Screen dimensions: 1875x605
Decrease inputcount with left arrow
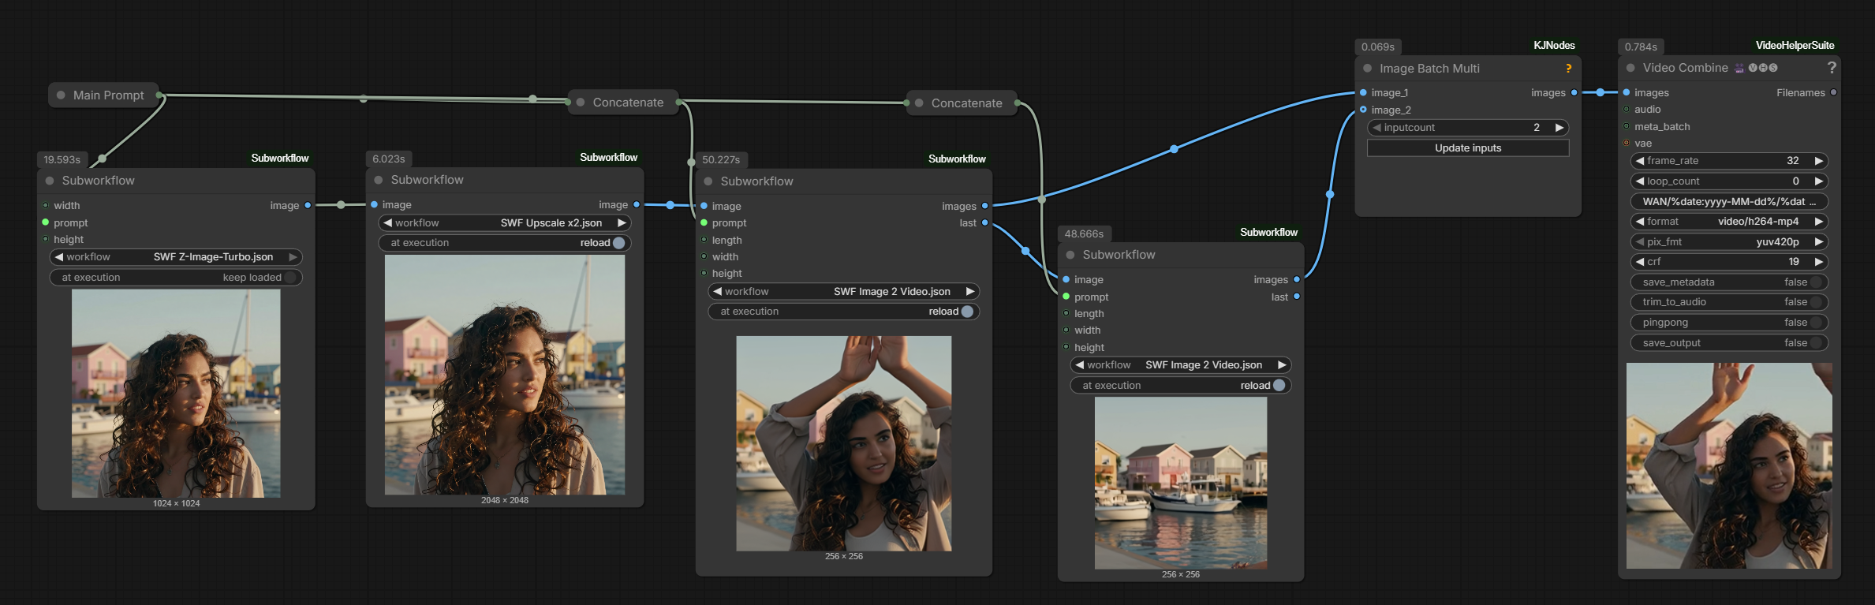click(x=1376, y=128)
